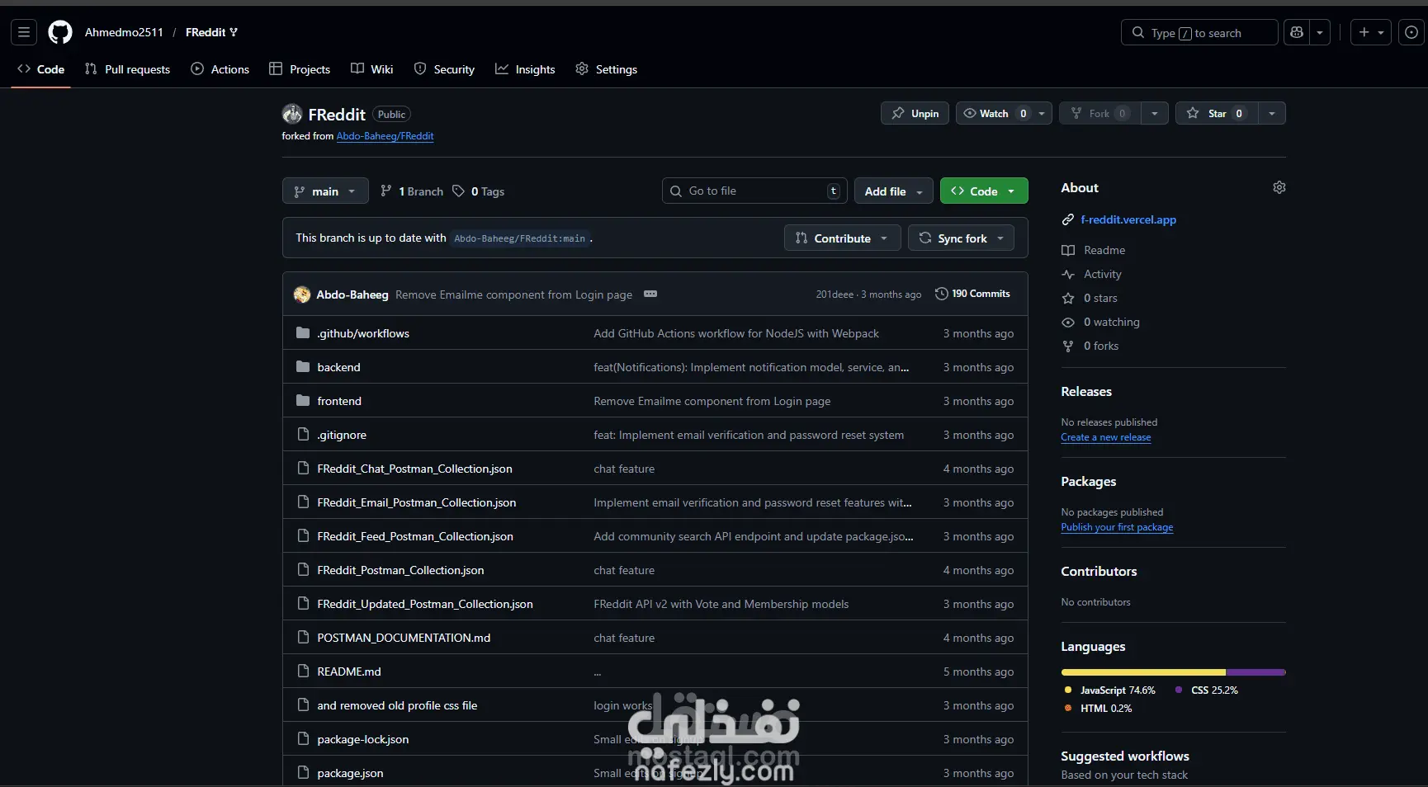Select CSS 25.2% language entry
The width and height of the screenshot is (1428, 787).
tap(1206, 690)
